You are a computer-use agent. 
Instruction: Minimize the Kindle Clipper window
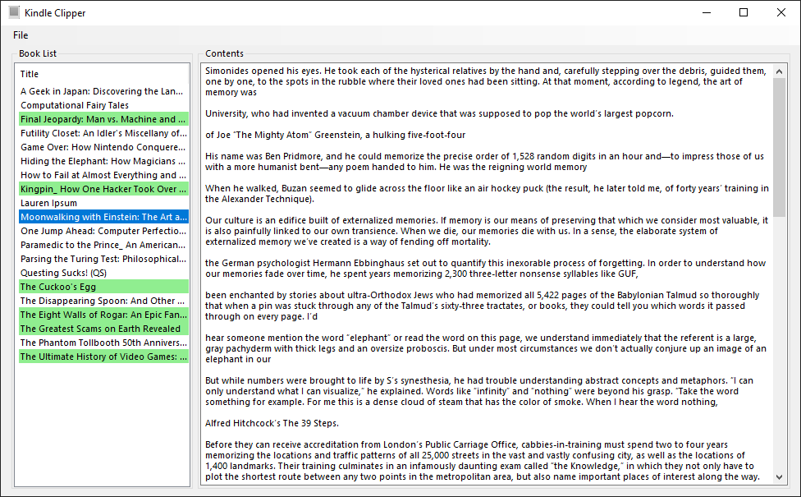707,13
